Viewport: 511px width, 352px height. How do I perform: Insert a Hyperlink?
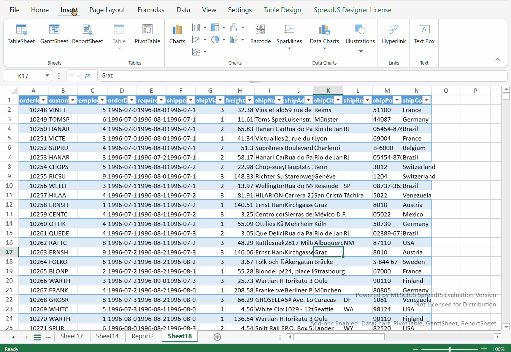(x=394, y=34)
